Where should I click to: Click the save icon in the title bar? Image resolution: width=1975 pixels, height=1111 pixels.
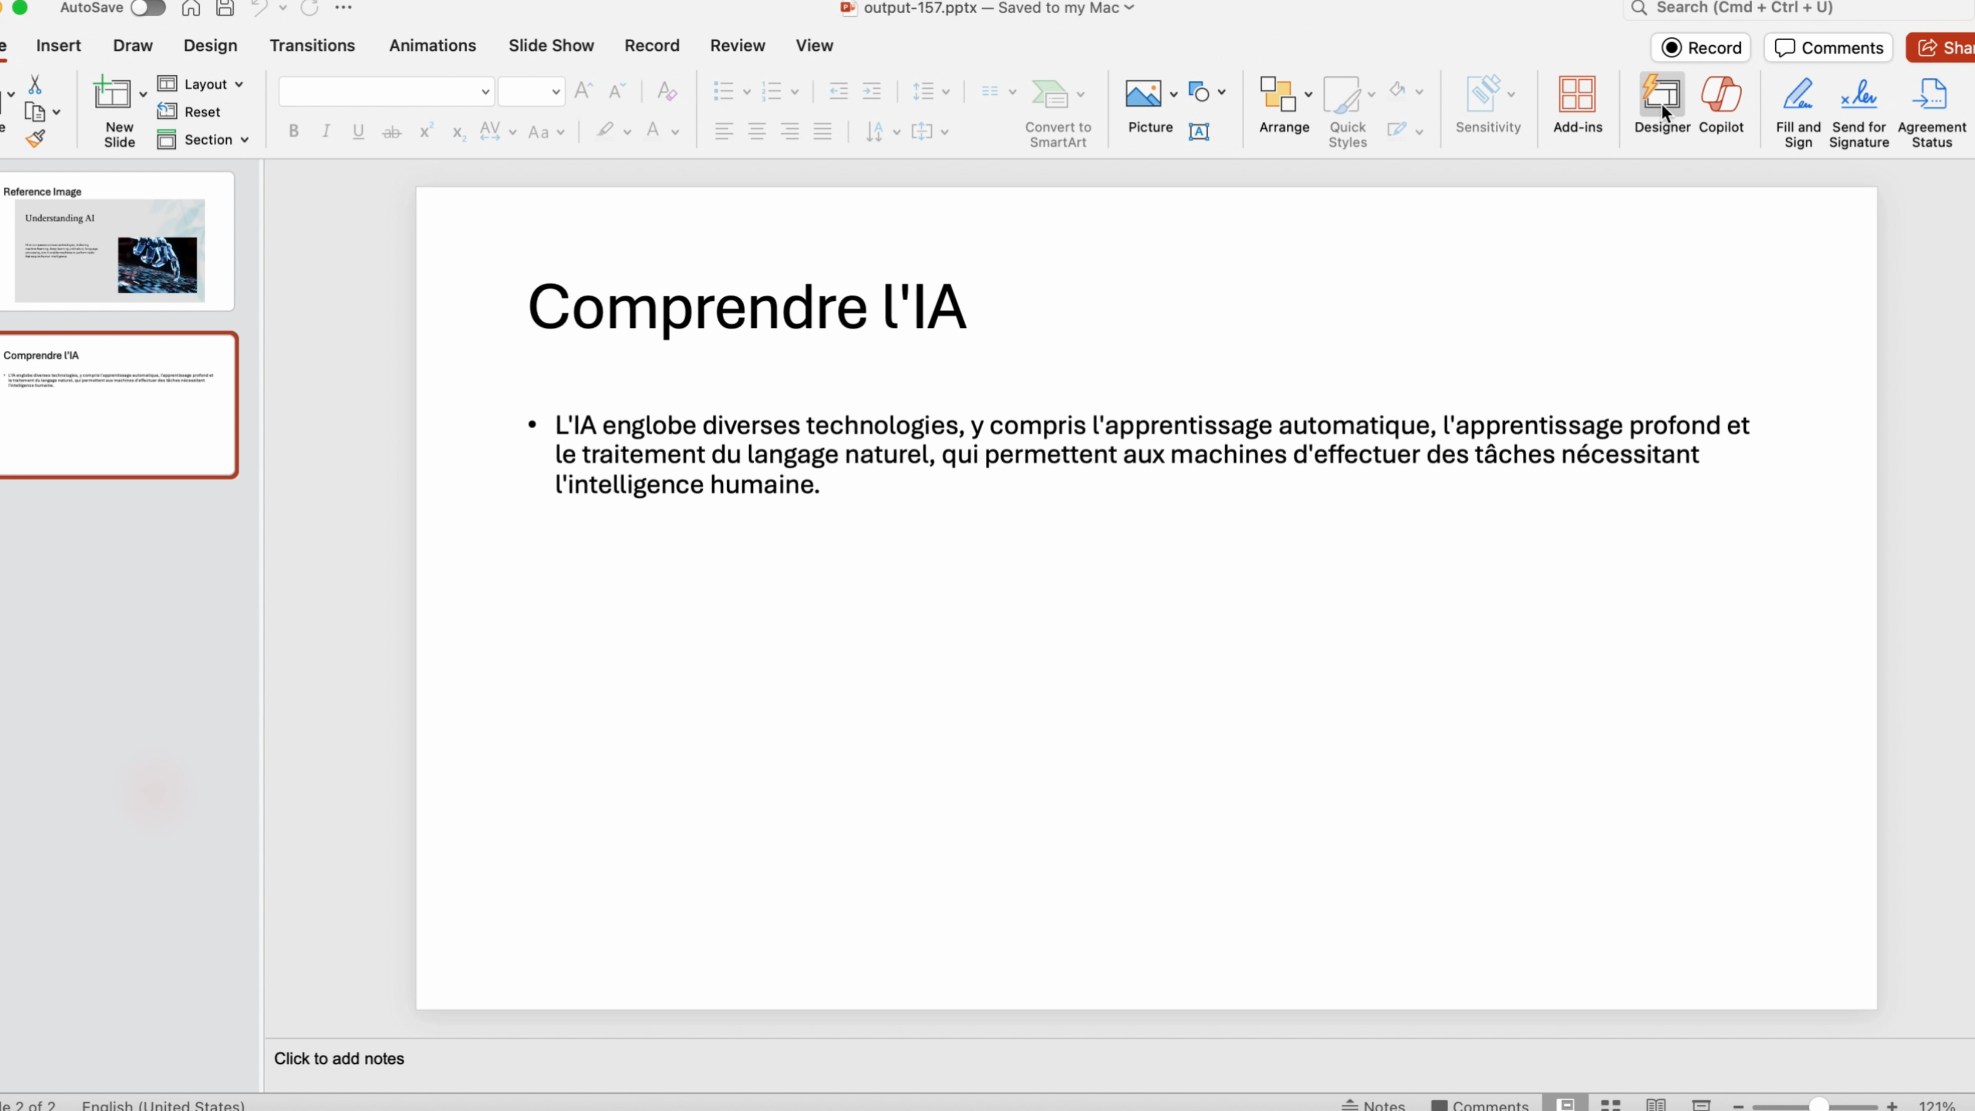pos(225,8)
